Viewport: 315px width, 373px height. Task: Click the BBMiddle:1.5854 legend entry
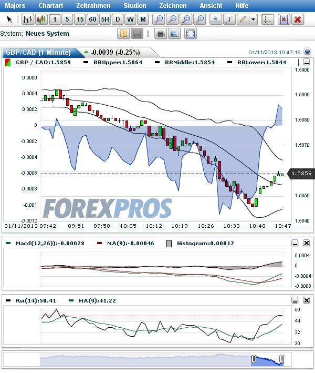pos(185,62)
